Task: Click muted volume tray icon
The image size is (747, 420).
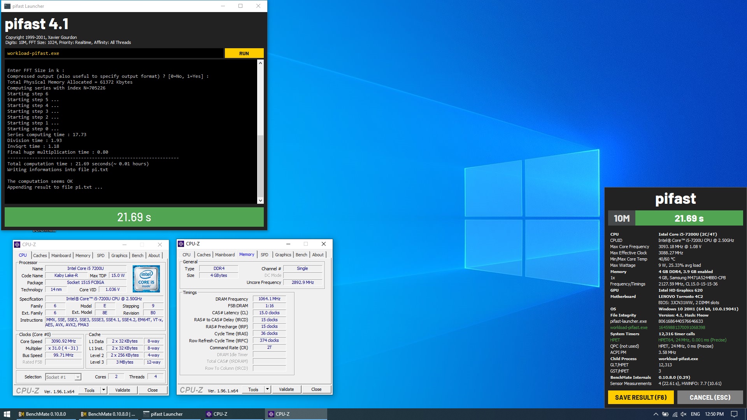Action: [x=684, y=414]
